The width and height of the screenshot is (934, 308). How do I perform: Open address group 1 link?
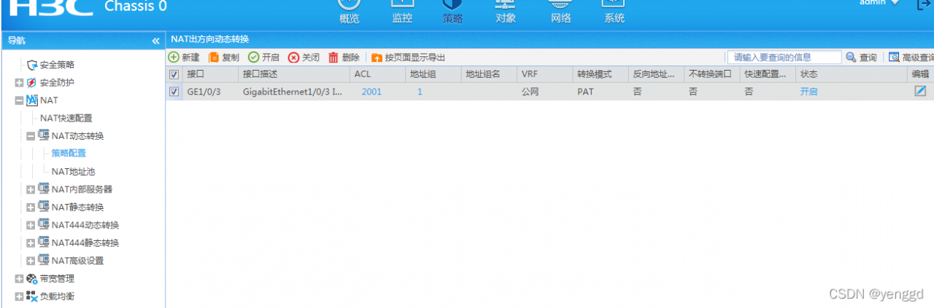pos(420,92)
